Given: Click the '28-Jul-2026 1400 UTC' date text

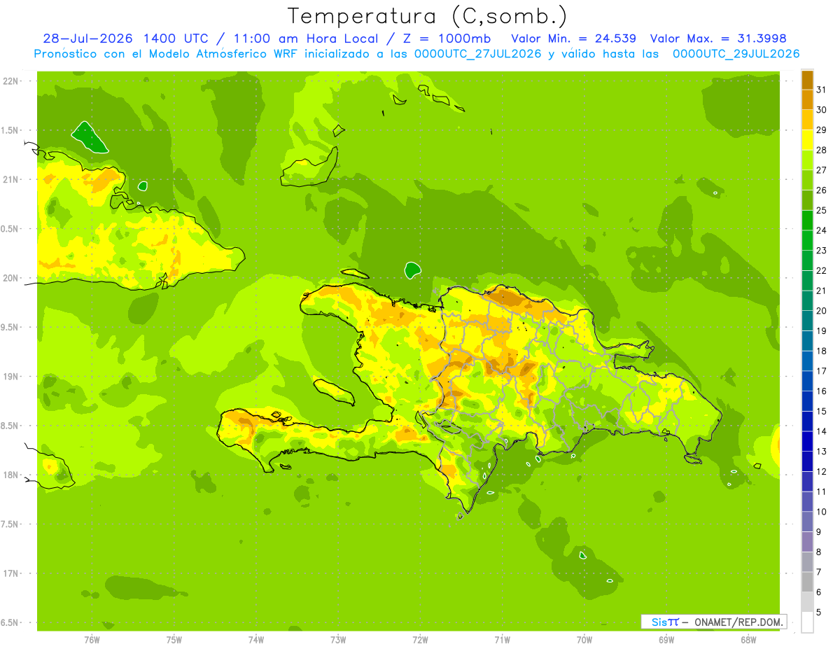Looking at the screenshot, I should tap(125, 39).
